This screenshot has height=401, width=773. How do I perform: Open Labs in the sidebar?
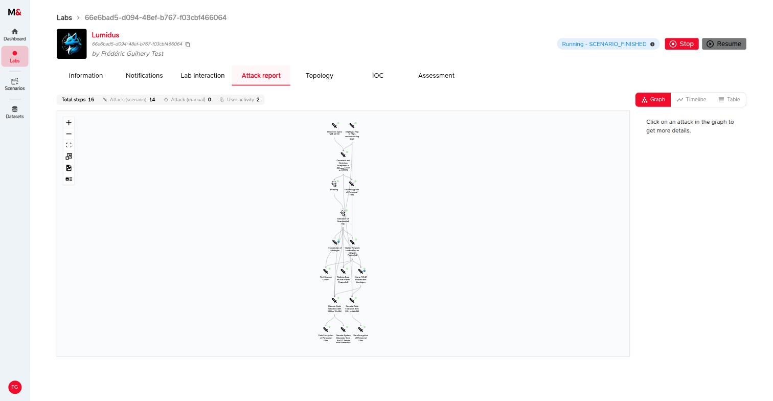pos(15,56)
